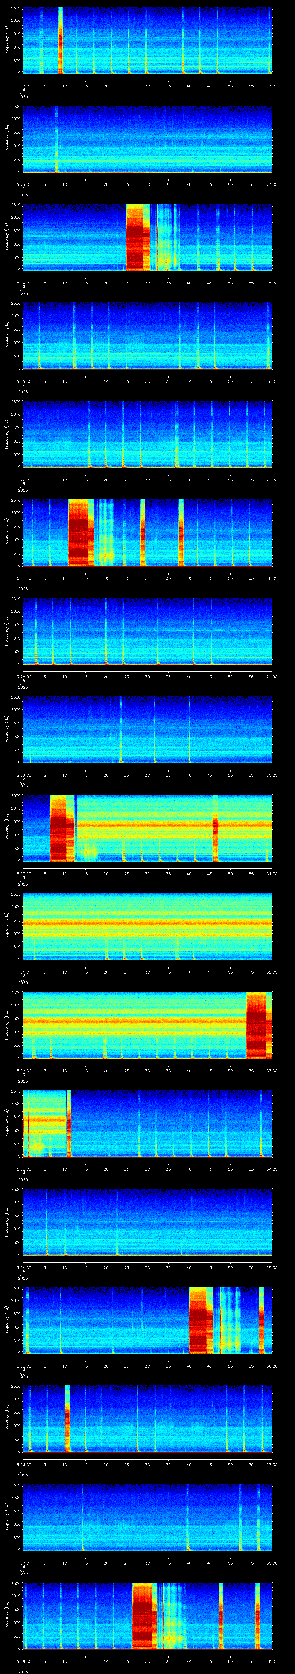Click the 39:00 end time label

[x=272, y=1661]
